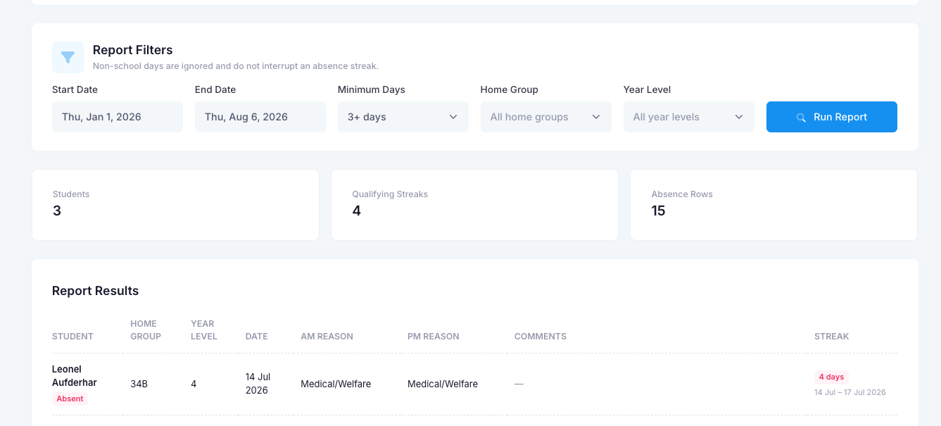
Task: Click the Date column header
Action: [257, 337]
